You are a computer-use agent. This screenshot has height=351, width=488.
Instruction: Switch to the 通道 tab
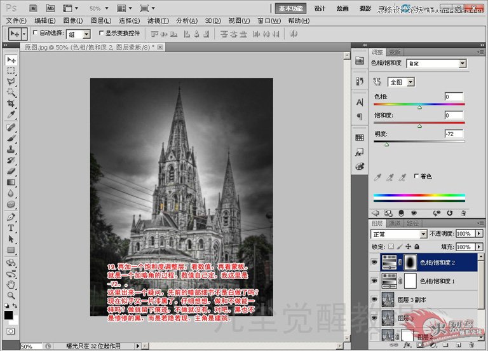pos(395,223)
